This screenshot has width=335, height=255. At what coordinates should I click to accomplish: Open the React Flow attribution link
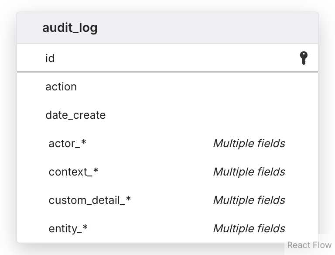309,245
